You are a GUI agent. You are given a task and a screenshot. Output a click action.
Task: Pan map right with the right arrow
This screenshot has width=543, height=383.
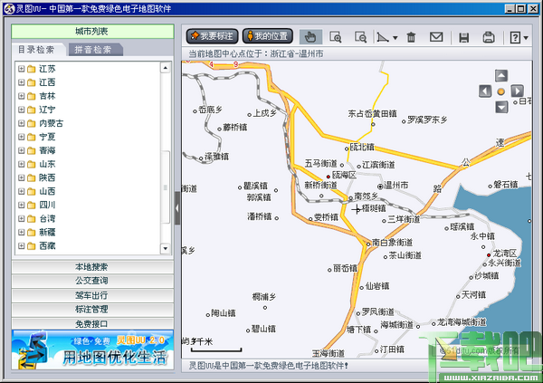[x=517, y=91]
